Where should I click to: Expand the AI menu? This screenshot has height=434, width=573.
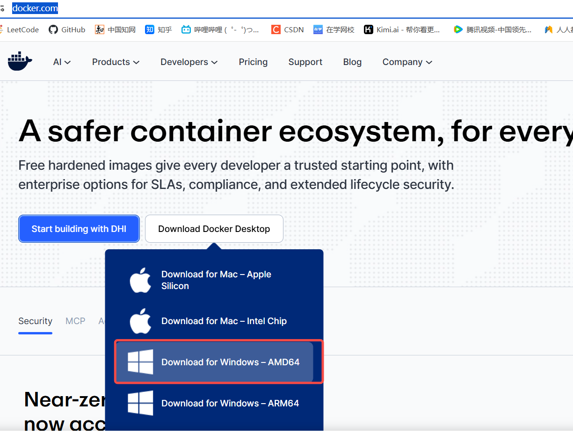62,62
